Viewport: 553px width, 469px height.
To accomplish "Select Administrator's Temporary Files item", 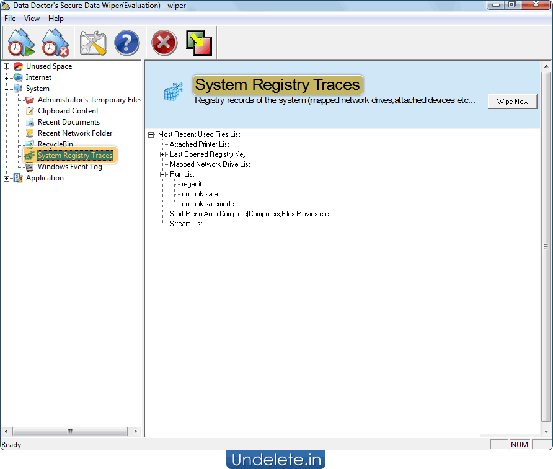I will [89, 100].
